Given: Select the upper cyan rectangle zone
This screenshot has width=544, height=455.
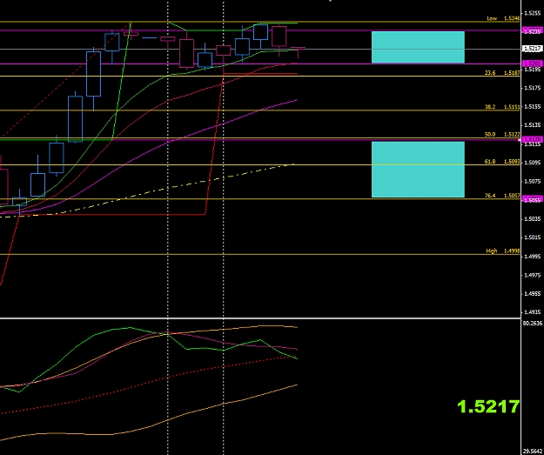Looking at the screenshot, I should tap(418, 47).
